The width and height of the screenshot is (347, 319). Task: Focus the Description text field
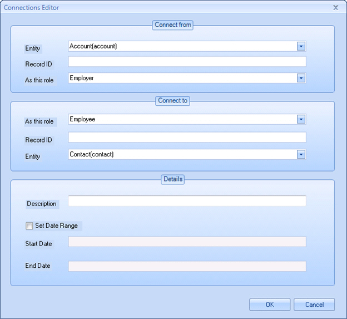click(187, 201)
